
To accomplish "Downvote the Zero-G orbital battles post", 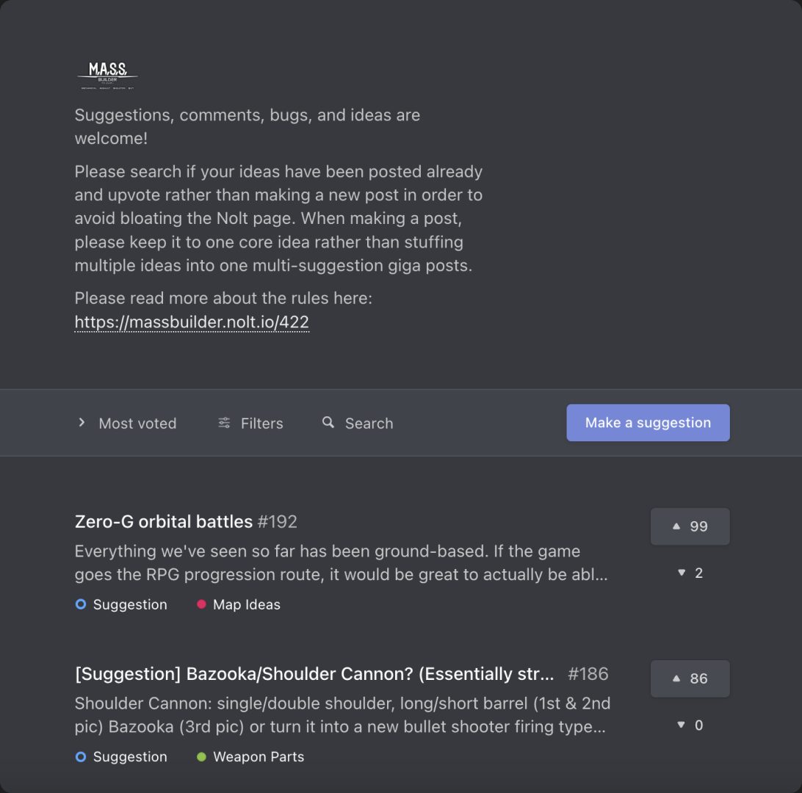I will [x=690, y=573].
